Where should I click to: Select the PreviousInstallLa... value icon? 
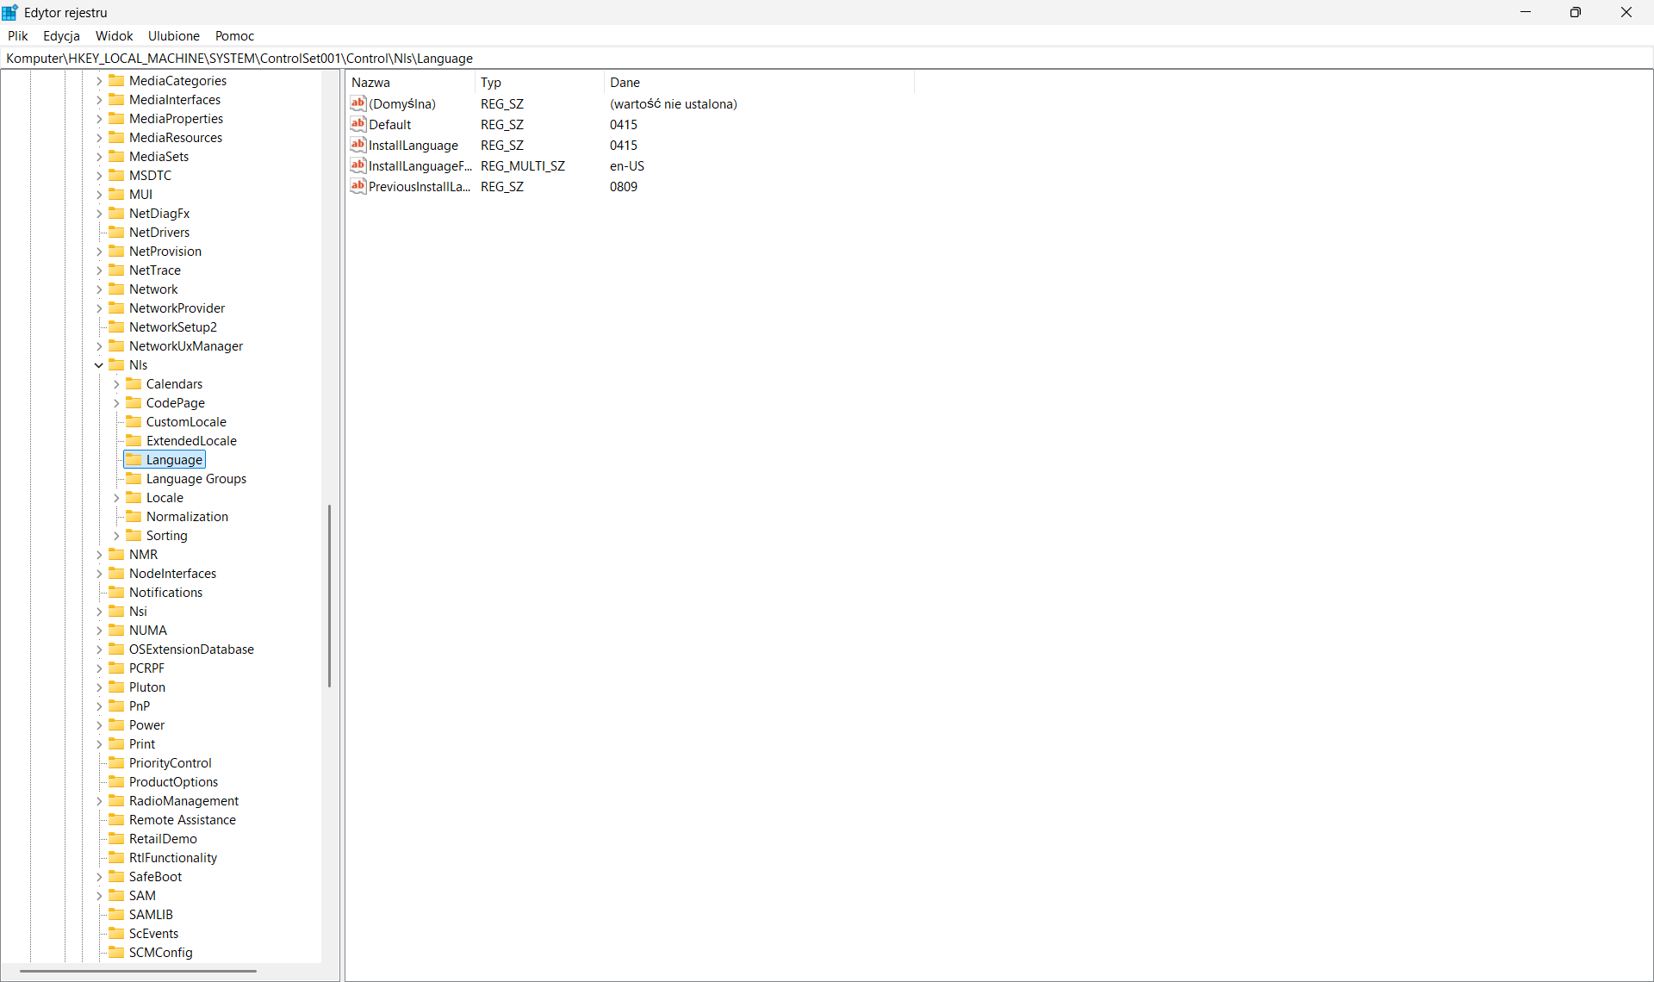[x=358, y=186]
